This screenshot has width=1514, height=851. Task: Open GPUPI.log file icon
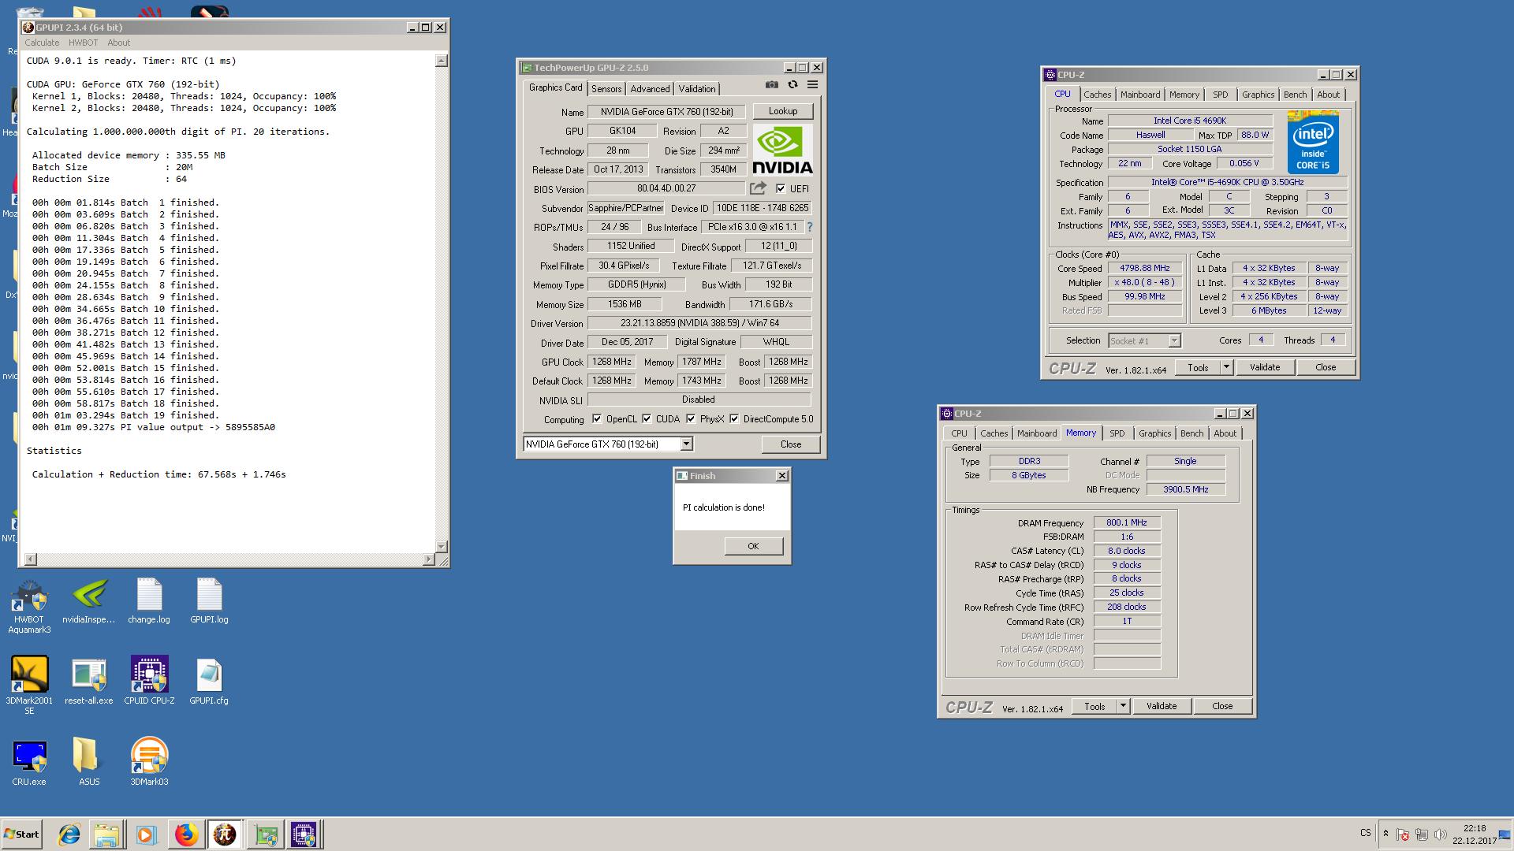209,601
